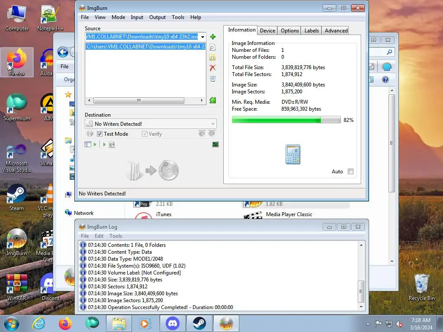Select the tiny10 ISO entry in source list

145,47
